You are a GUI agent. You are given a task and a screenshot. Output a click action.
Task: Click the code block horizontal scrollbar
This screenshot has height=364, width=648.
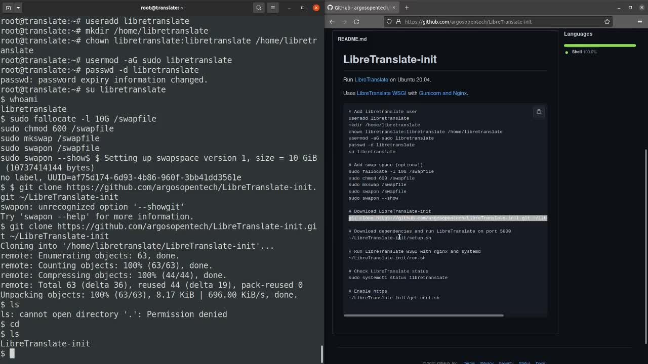(424, 315)
